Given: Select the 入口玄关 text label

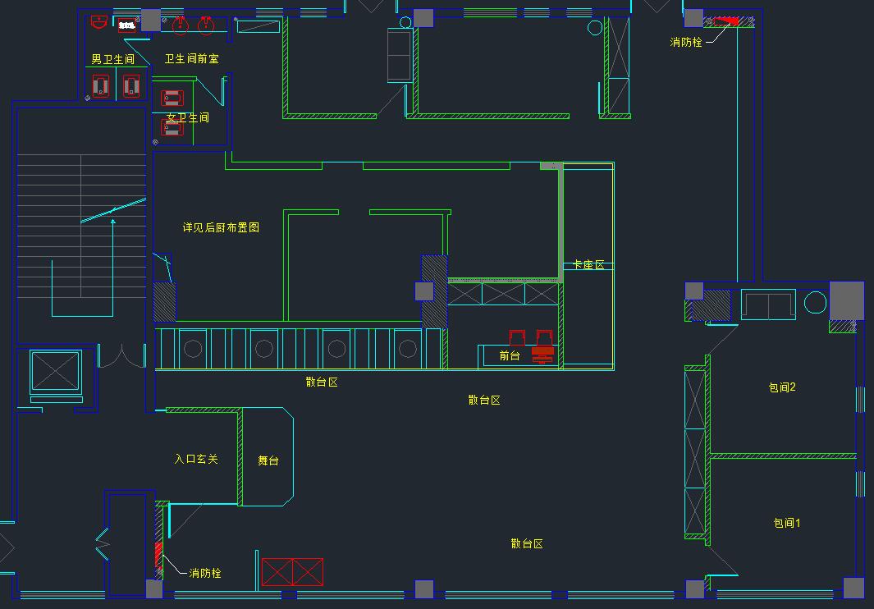Looking at the screenshot, I should [196, 459].
